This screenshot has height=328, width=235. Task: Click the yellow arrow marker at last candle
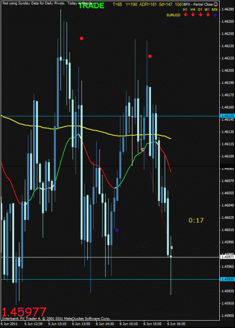(x=171, y=248)
